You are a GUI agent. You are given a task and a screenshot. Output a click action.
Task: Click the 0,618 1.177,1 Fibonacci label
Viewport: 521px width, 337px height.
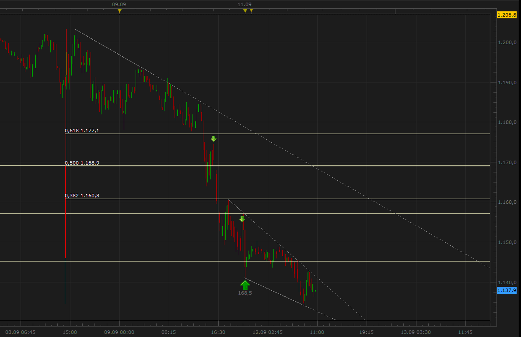[x=82, y=131]
